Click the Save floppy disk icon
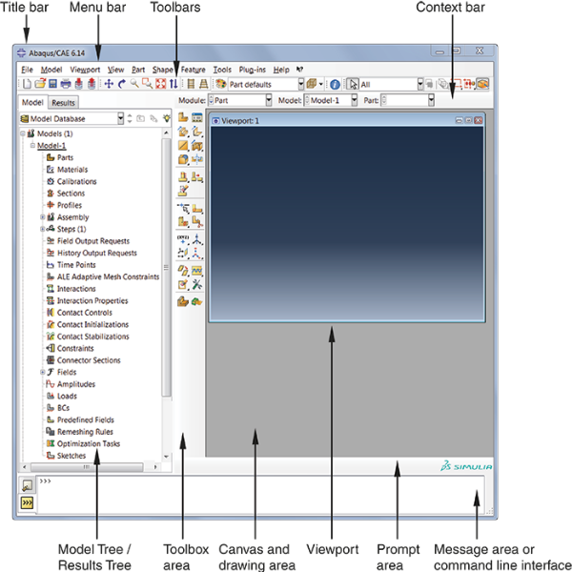This screenshot has height=572, width=572. [x=52, y=84]
